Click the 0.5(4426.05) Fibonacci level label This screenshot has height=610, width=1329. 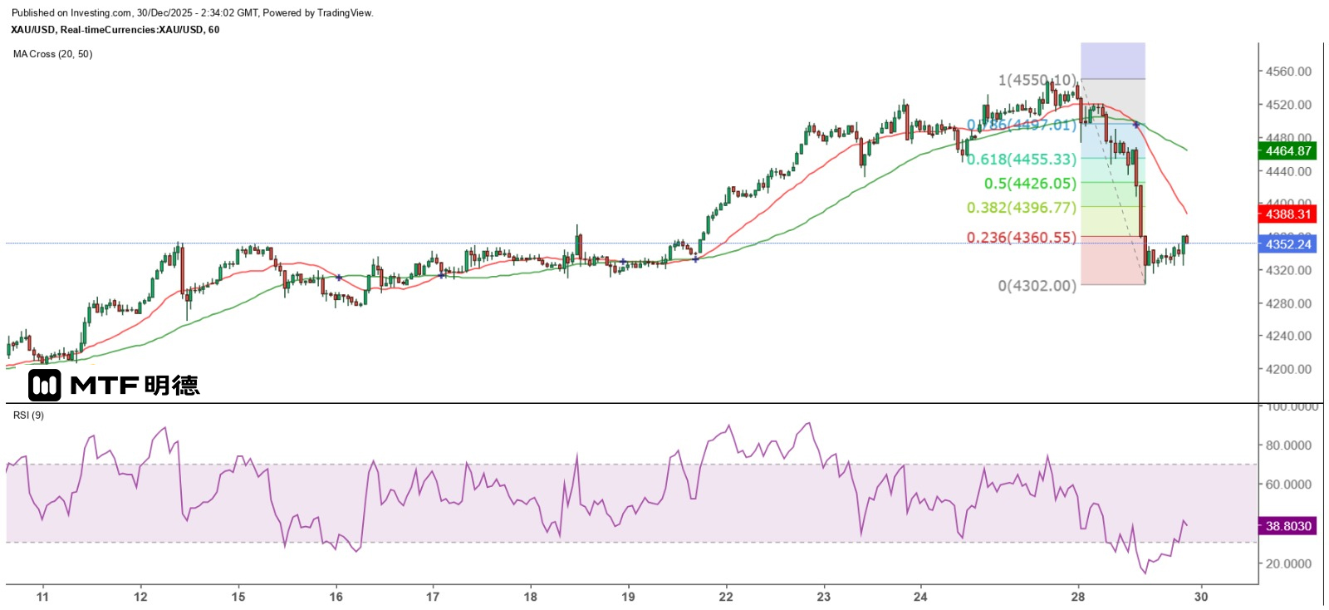click(x=1030, y=183)
